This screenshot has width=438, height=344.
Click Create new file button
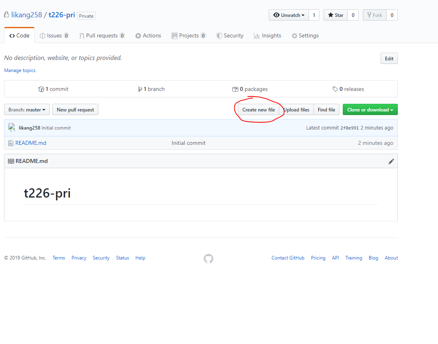point(259,109)
